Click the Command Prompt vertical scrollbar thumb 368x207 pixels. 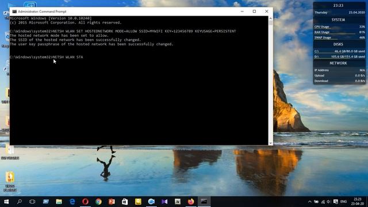tap(271, 23)
